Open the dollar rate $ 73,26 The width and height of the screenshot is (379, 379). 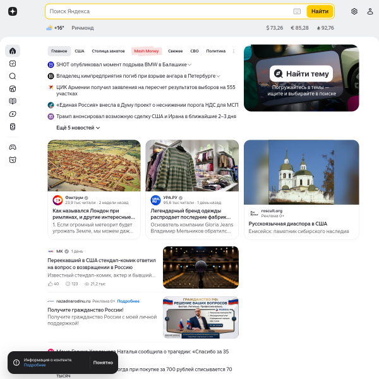(x=275, y=28)
